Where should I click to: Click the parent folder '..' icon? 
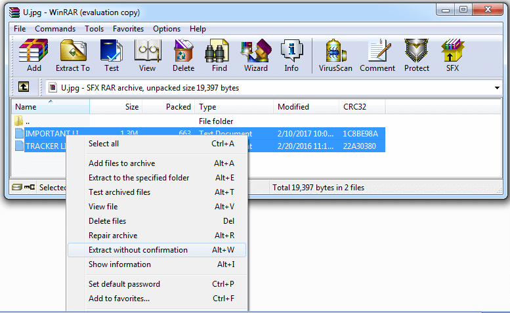pos(18,121)
